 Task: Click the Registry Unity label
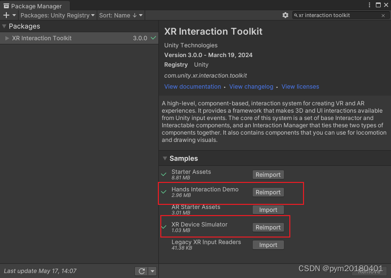[186, 65]
